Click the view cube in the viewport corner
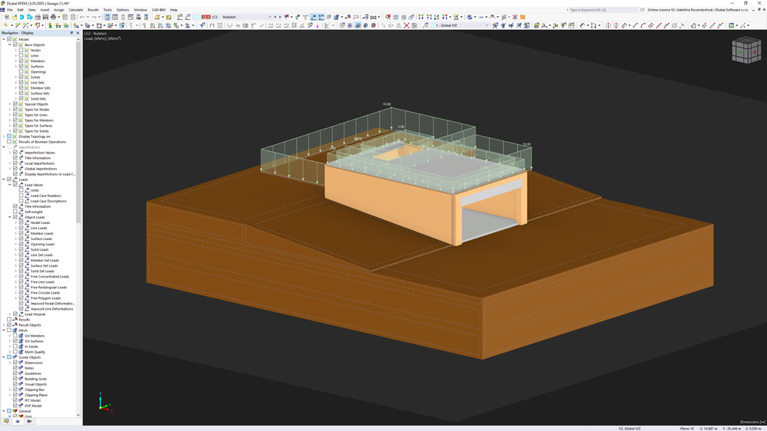The height and width of the screenshot is (431, 767). pos(746,51)
